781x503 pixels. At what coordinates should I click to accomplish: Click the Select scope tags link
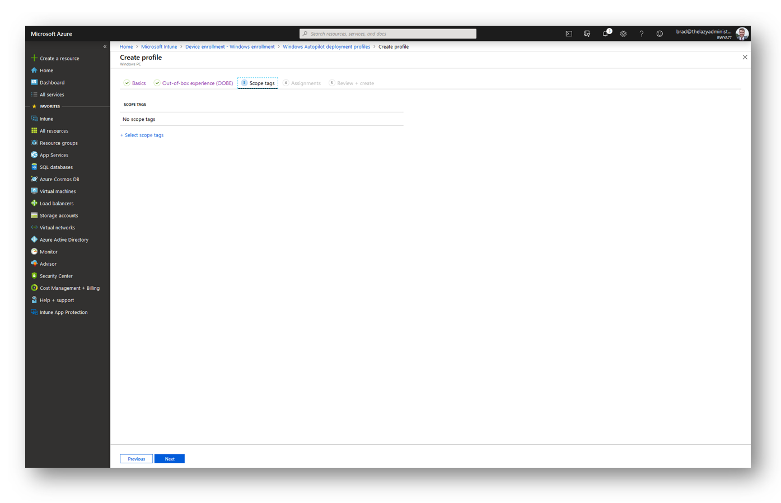(142, 135)
